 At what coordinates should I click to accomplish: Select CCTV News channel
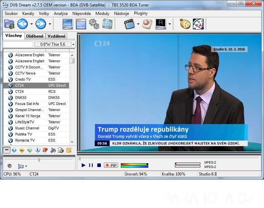(36, 73)
